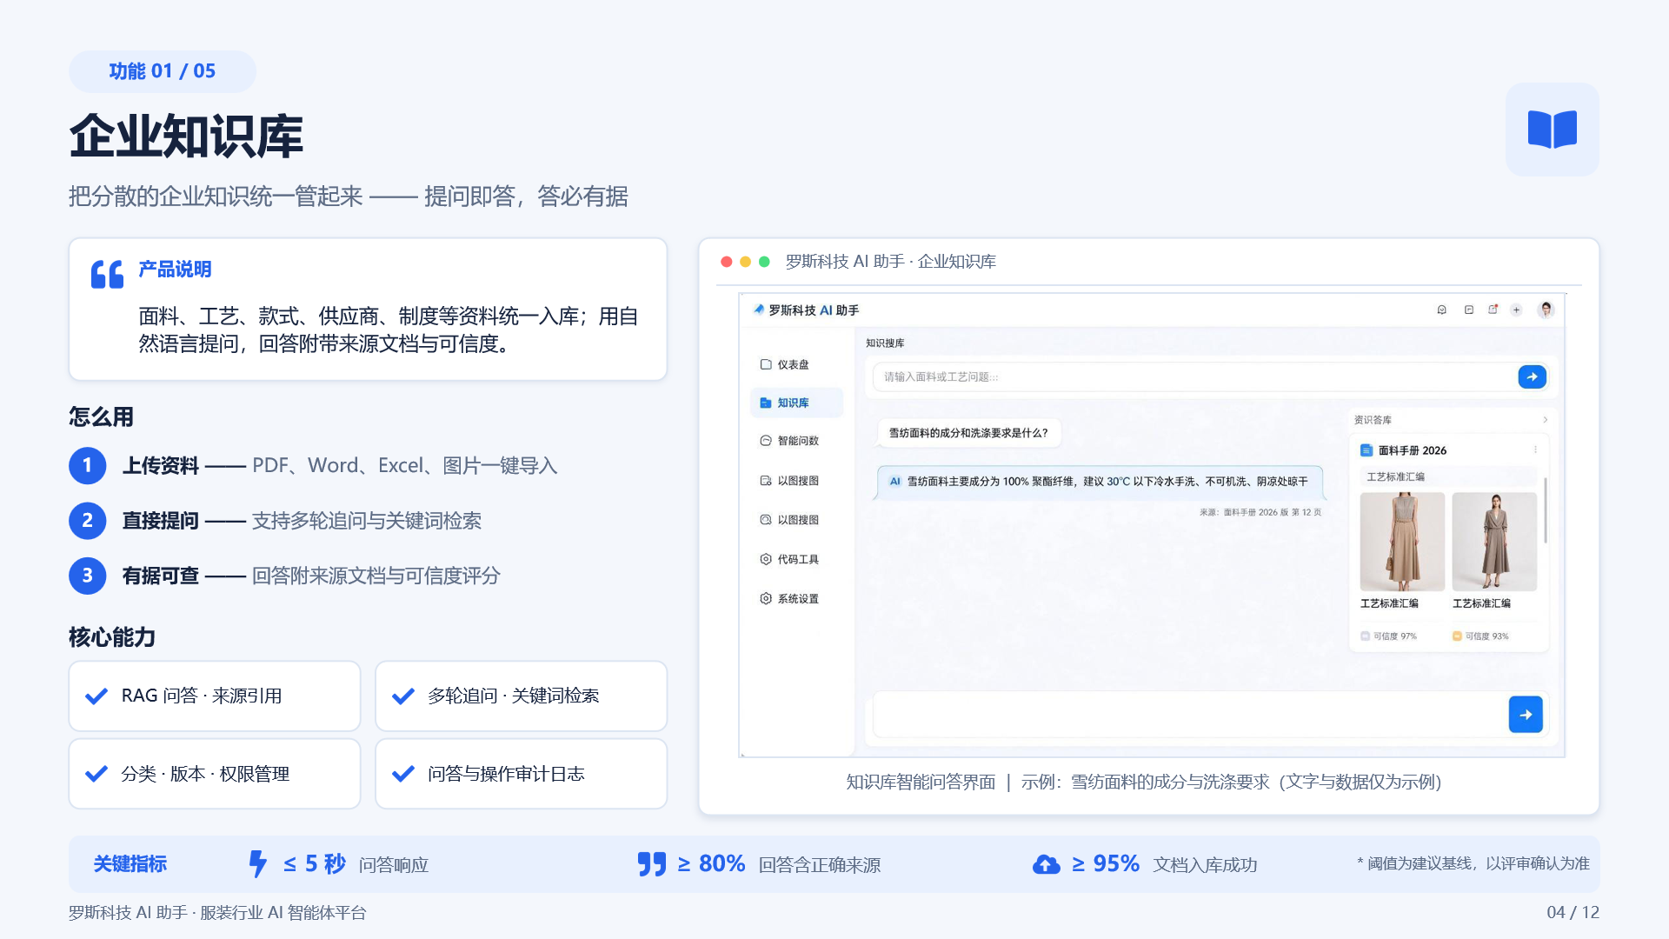Click the checkmark on 多轮追问 · 关键词检索
Viewport: 1669px width, 939px height.
coord(403,696)
